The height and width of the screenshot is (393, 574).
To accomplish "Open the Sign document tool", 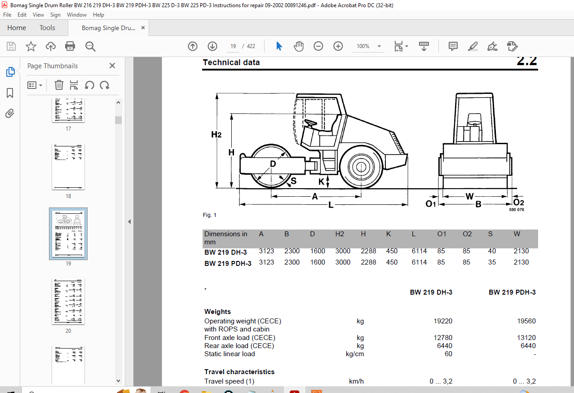I will (492, 46).
